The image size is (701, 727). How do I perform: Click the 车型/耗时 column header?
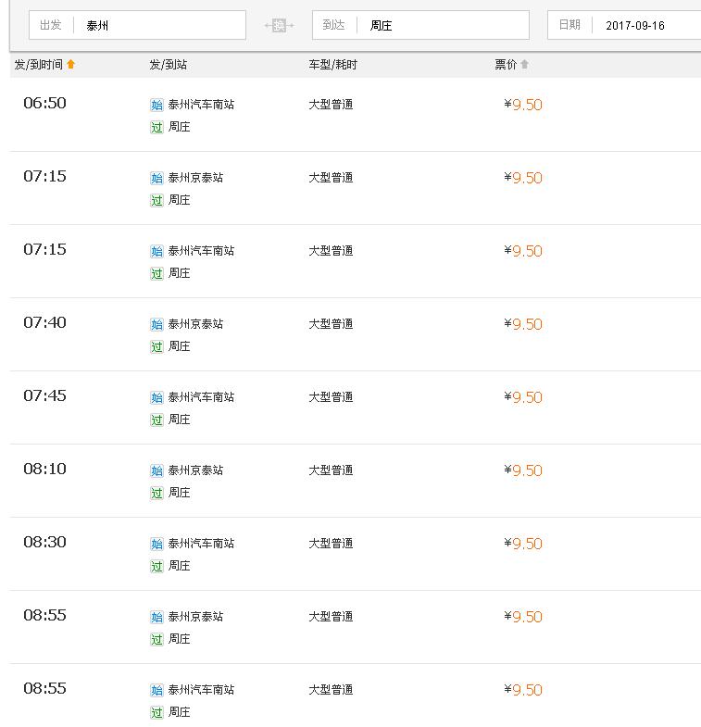pos(332,65)
